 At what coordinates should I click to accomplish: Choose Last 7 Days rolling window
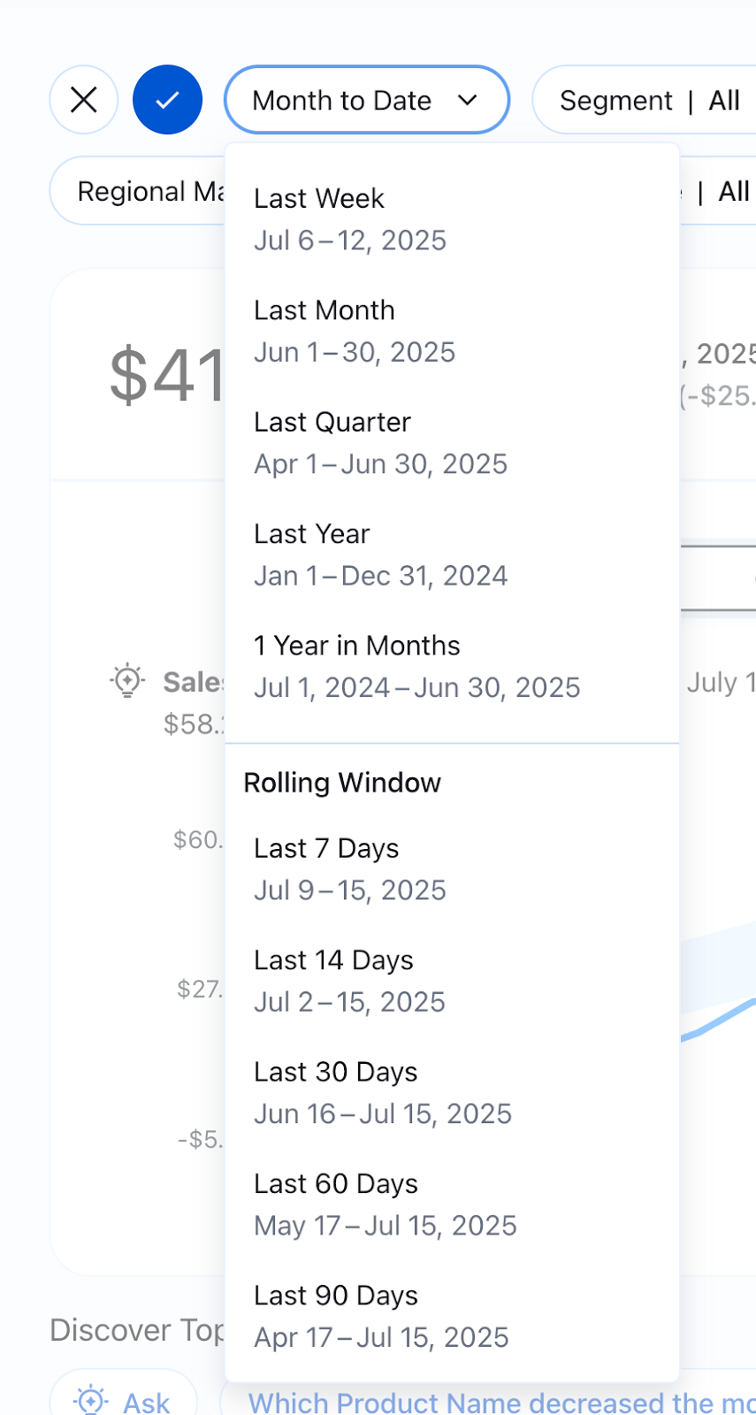[349, 868]
